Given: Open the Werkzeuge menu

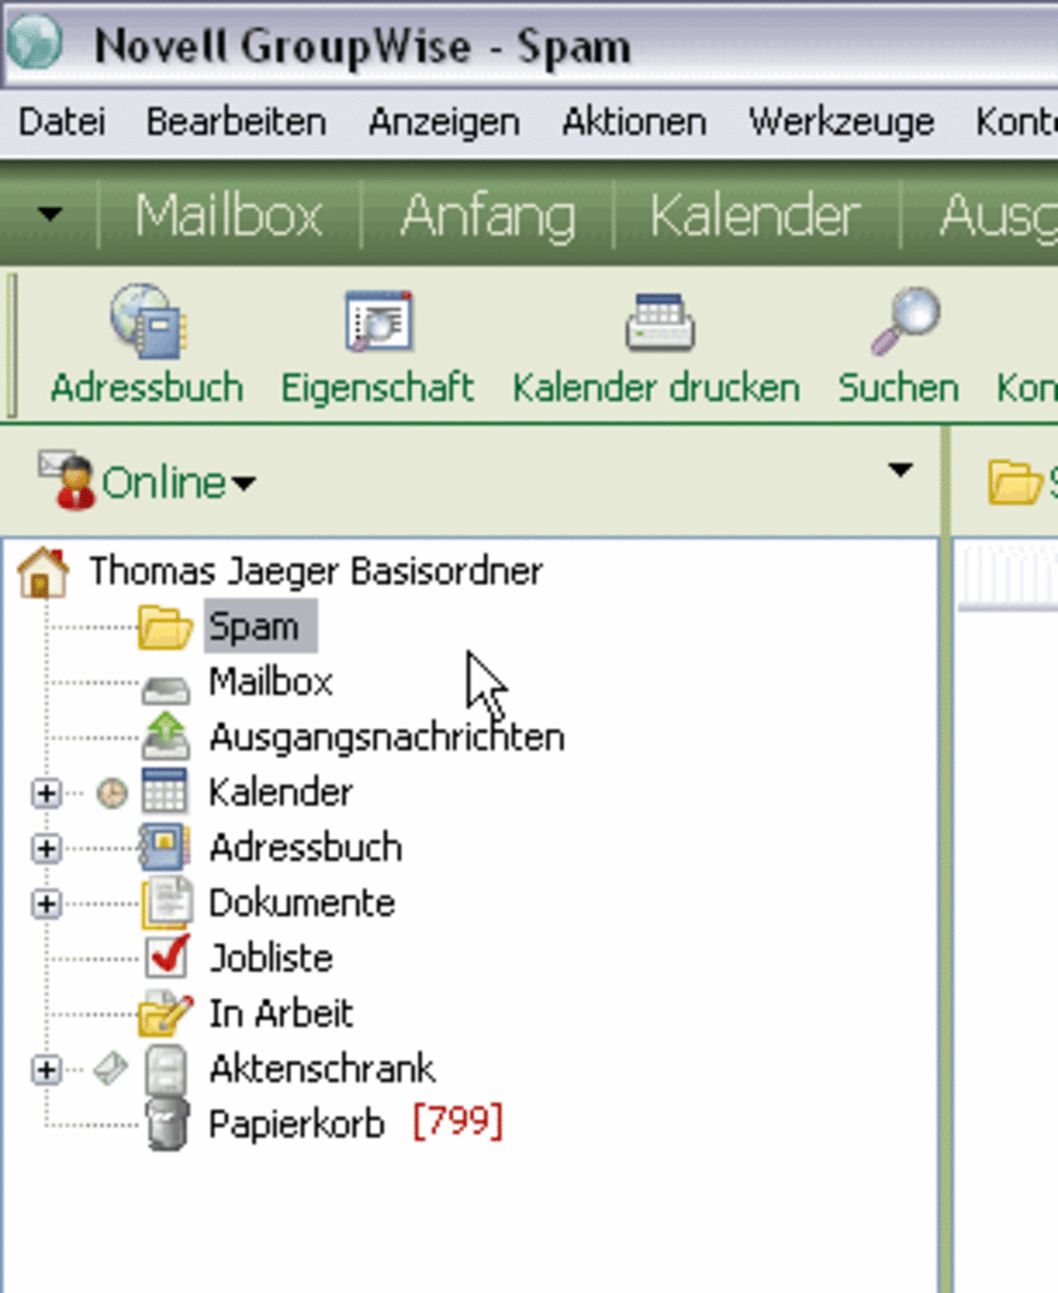Looking at the screenshot, I should [841, 122].
